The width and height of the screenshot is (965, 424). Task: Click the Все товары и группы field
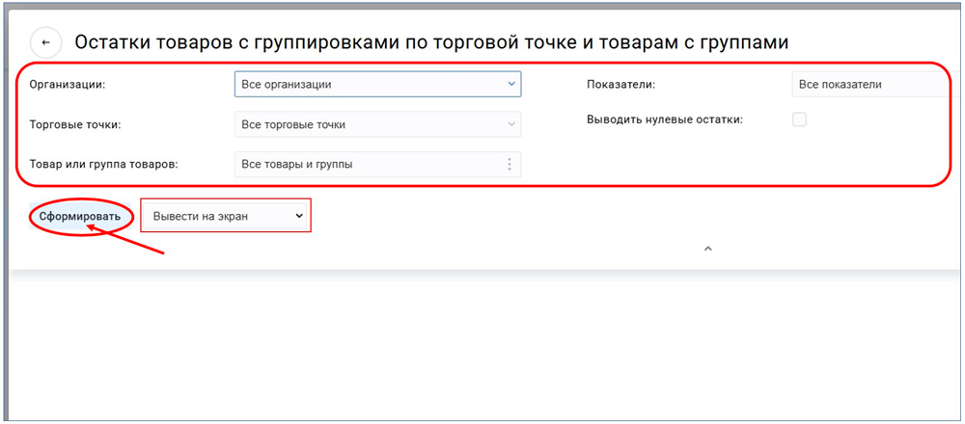click(x=367, y=164)
